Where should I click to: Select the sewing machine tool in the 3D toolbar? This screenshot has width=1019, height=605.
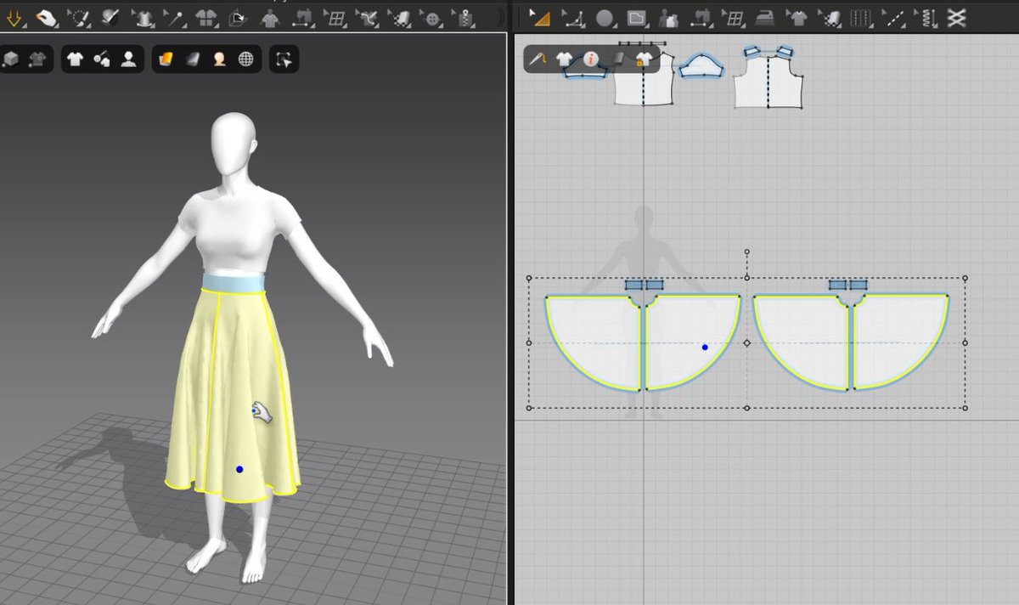pyautogui.click(x=303, y=16)
